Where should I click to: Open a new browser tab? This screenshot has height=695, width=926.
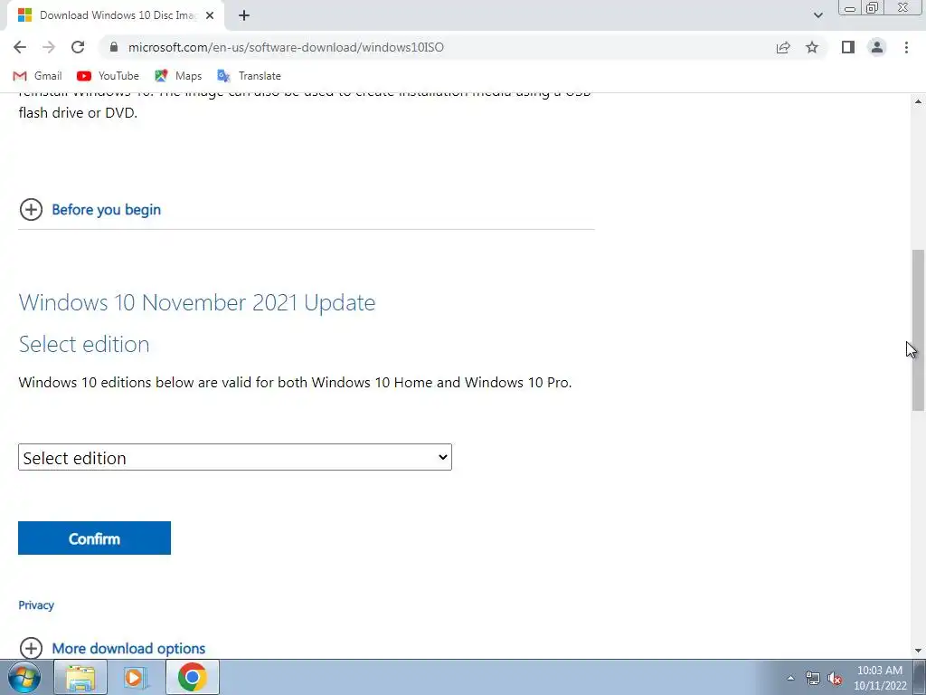coord(244,15)
